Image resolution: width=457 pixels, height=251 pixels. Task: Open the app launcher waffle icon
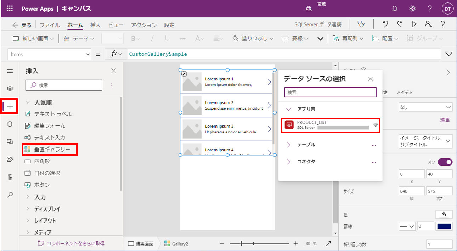[x=10, y=9]
